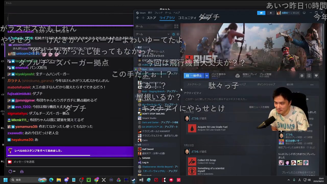
Task: Switch to the ライブラリ tab
Action: click(x=167, y=18)
